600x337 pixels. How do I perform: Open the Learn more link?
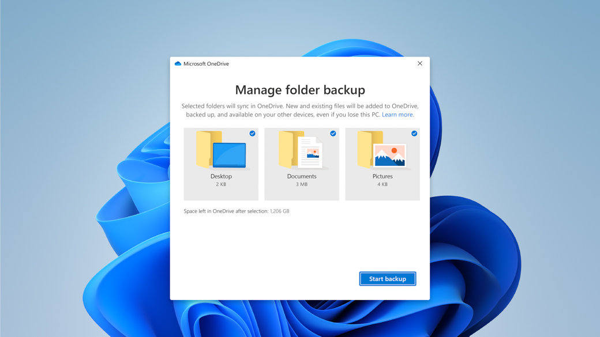click(x=397, y=115)
